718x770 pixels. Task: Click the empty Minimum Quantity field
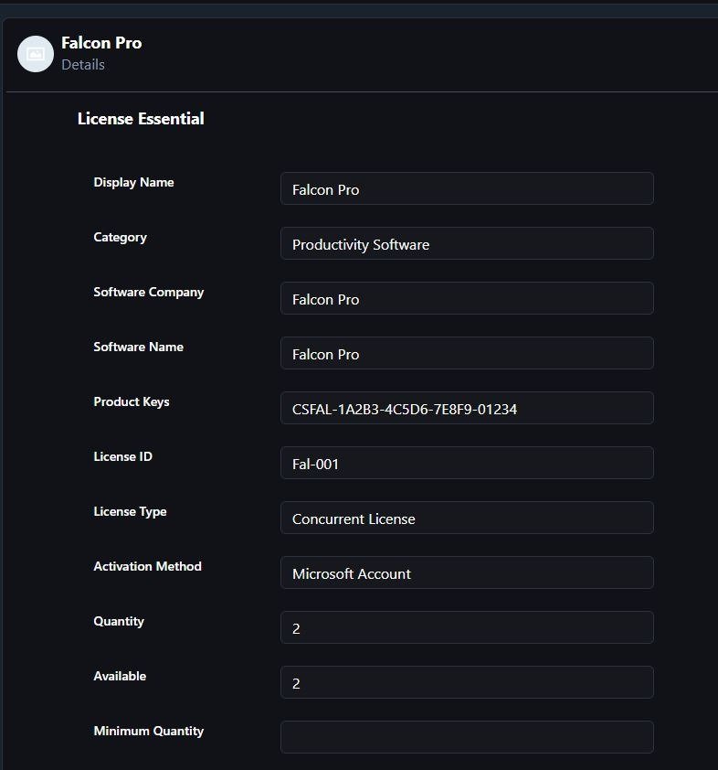pos(467,738)
